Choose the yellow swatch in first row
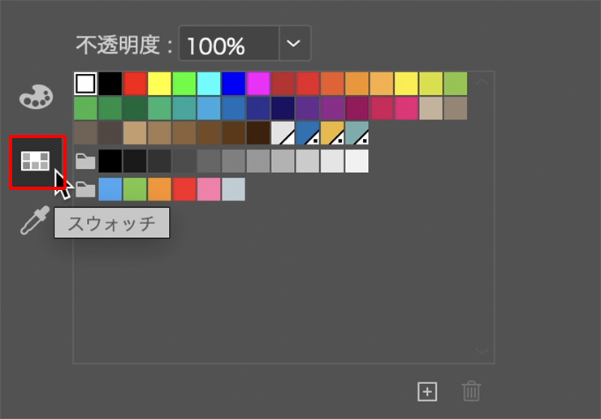601x419 pixels. (x=159, y=84)
